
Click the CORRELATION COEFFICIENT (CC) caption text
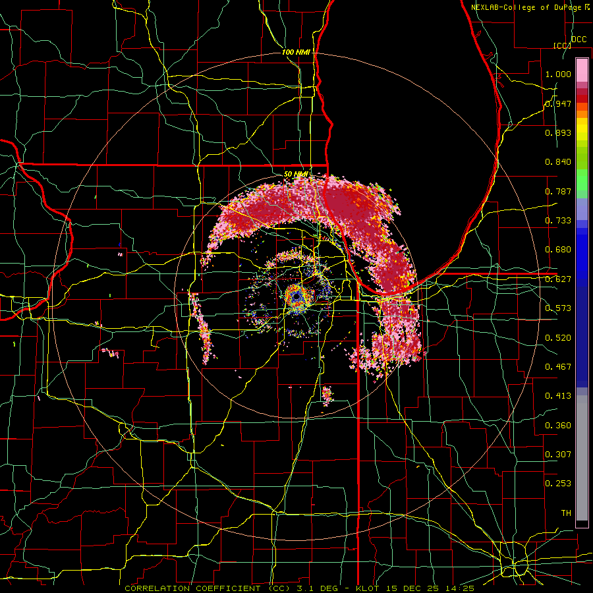pyautogui.click(x=208, y=588)
